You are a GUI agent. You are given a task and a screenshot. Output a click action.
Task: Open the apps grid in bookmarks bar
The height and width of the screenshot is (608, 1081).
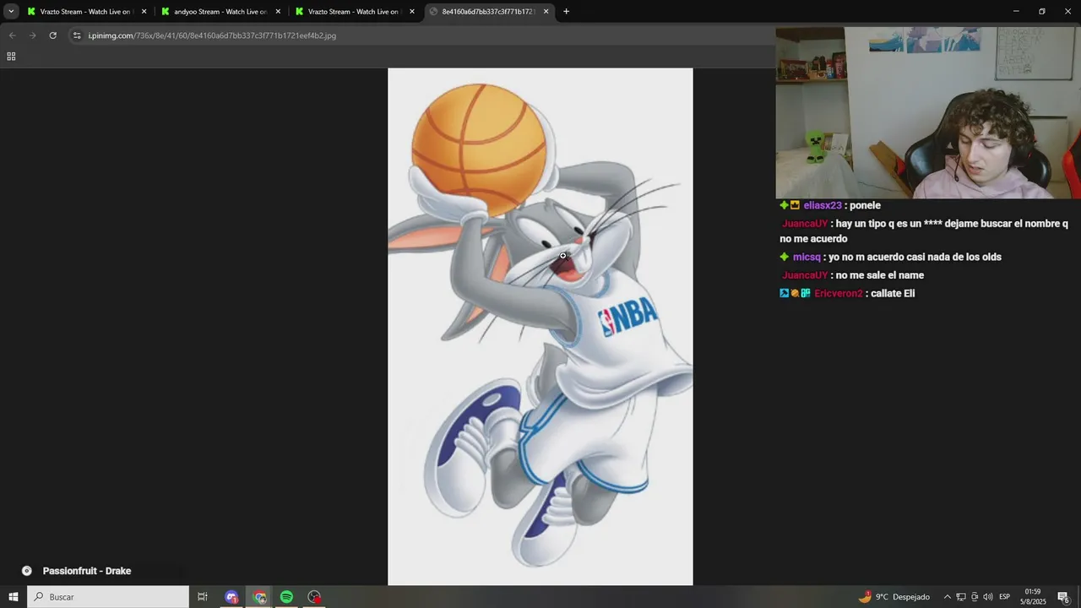(11, 57)
